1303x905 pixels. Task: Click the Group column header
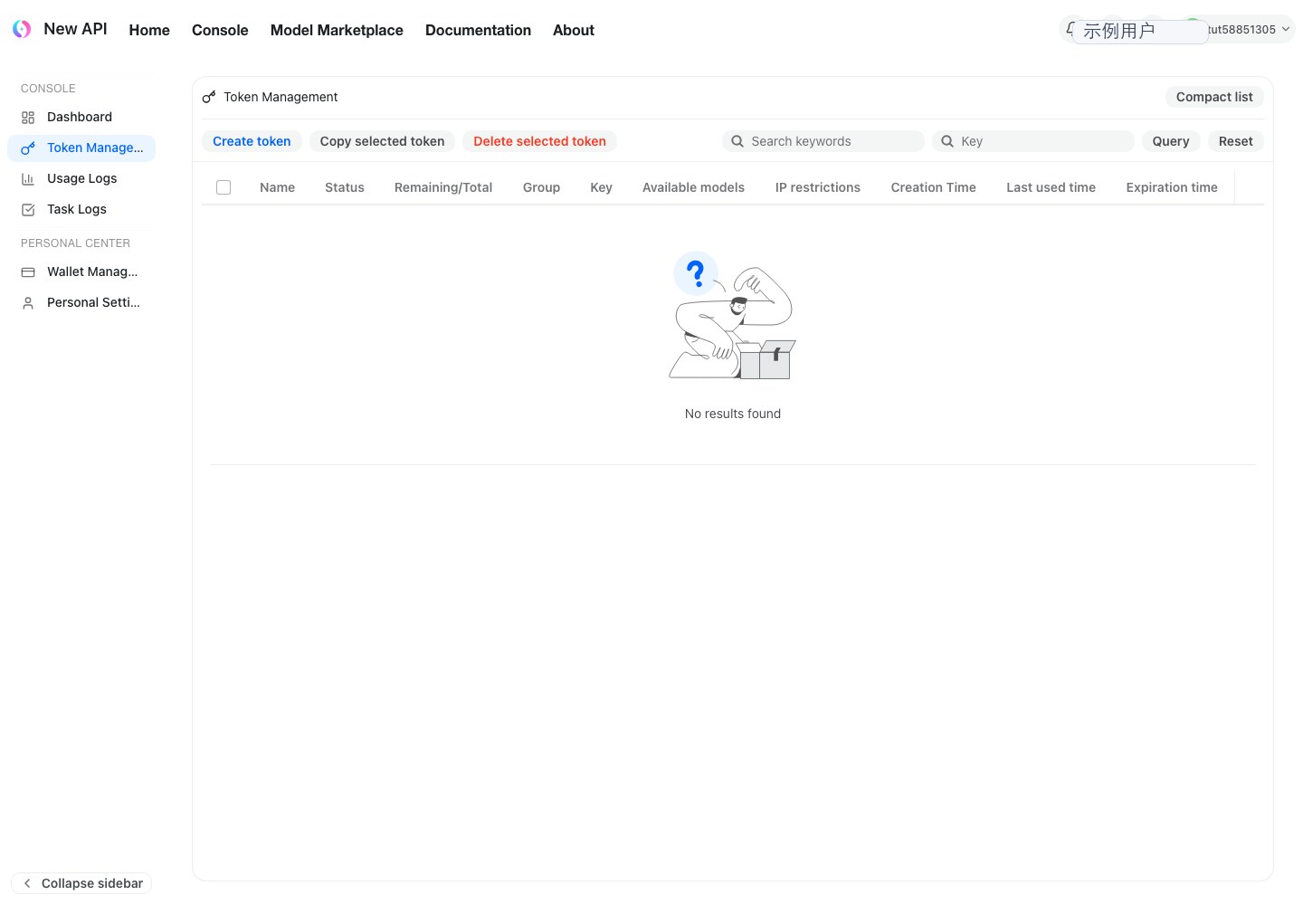(541, 187)
